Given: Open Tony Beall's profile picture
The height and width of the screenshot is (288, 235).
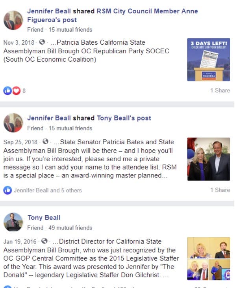Looking at the screenshot, I should coord(13,222).
